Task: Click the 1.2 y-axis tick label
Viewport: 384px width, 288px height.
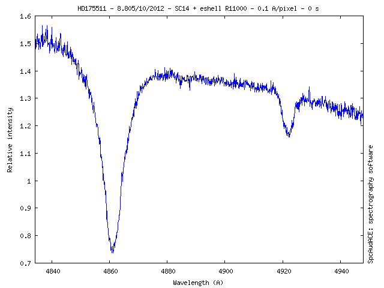Action: (25, 126)
